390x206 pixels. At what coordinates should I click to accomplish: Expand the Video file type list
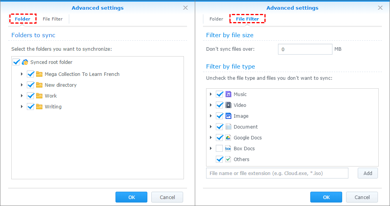[211, 105]
